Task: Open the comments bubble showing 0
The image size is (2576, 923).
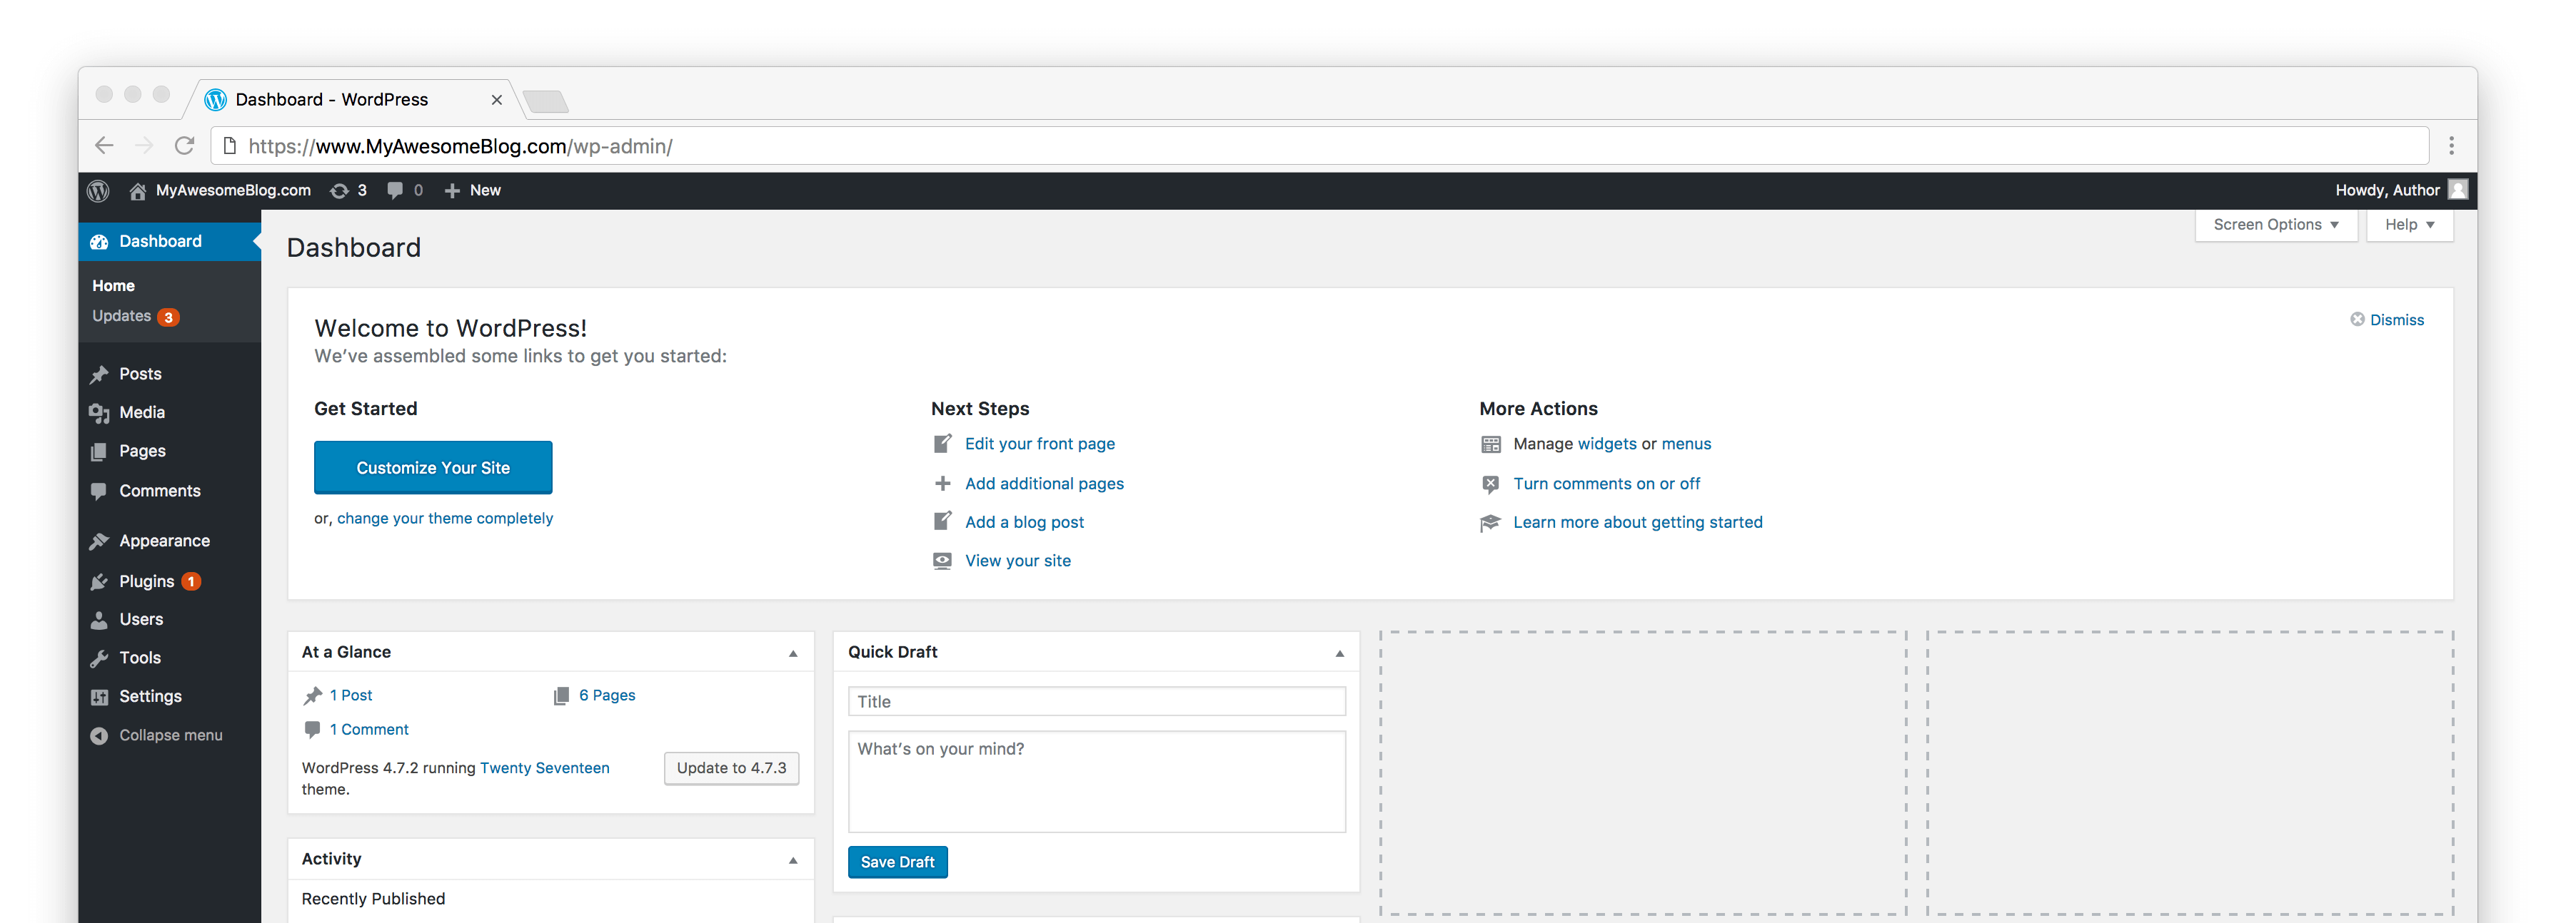Action: click(395, 190)
